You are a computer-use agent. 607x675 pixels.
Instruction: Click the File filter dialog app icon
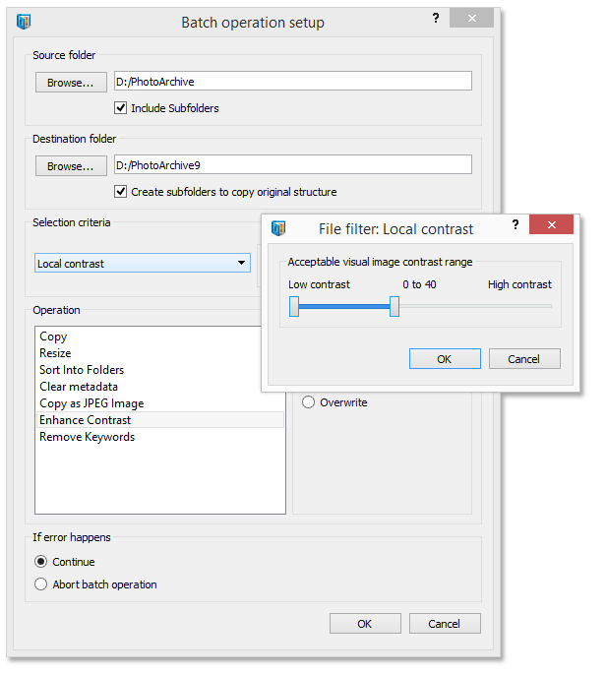278,228
